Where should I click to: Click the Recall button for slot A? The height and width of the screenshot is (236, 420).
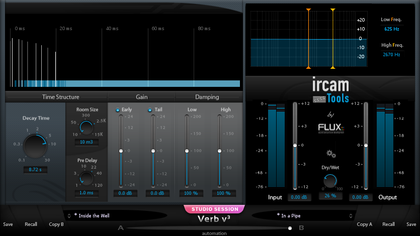[x=31, y=224]
